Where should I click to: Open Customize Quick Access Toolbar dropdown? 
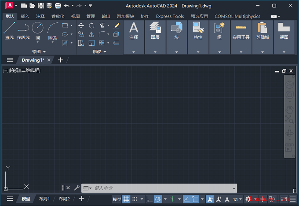(91, 6)
